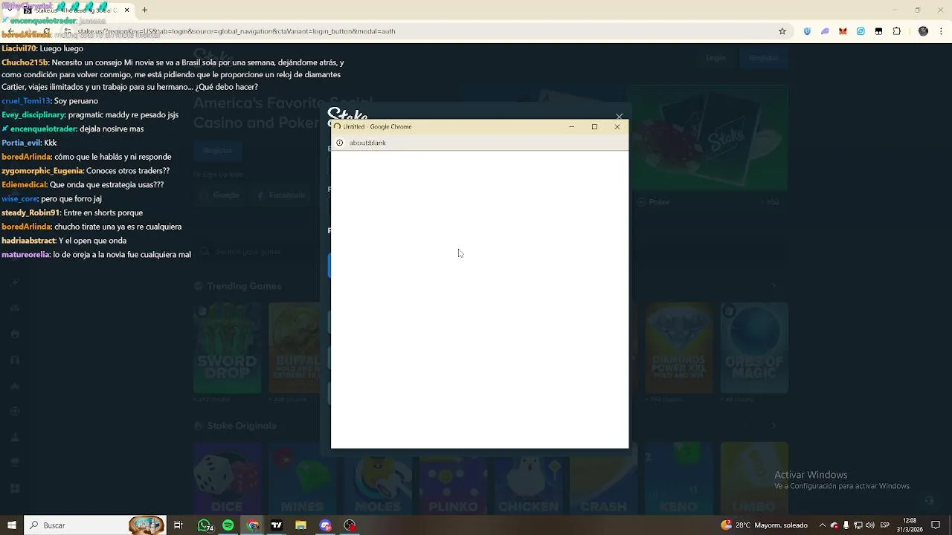Open the Orbs of Magic game thumbnail

point(754,347)
